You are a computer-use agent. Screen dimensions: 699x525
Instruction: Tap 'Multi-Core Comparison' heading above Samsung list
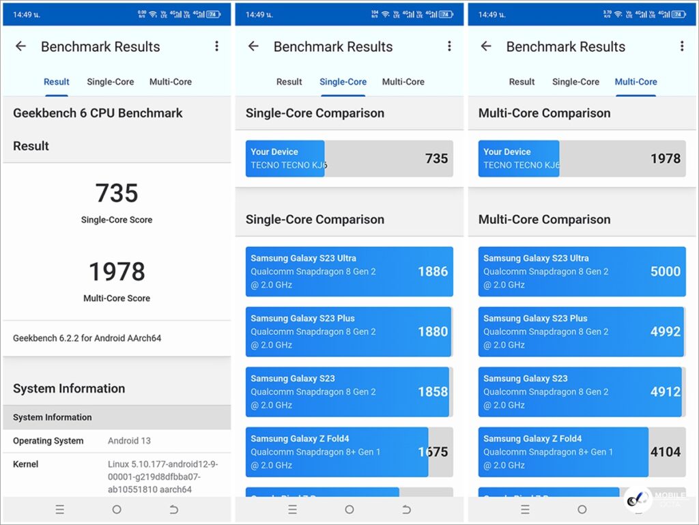544,219
